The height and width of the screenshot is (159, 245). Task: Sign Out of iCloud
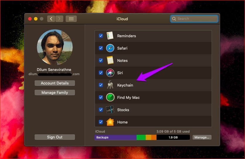[x=55, y=137]
